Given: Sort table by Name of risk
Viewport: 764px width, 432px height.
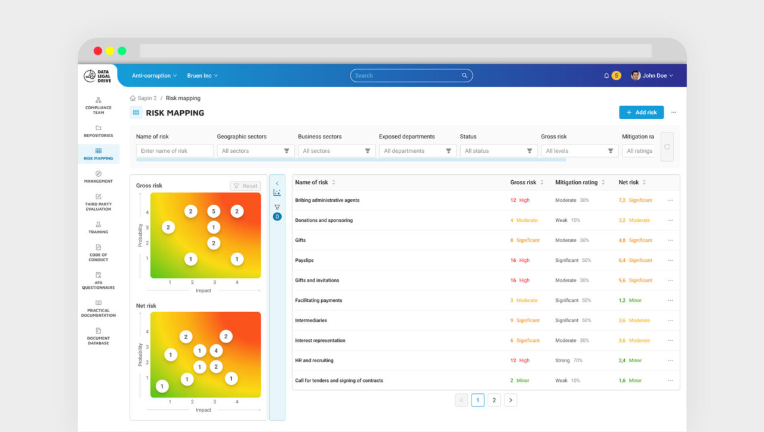Looking at the screenshot, I should (334, 183).
